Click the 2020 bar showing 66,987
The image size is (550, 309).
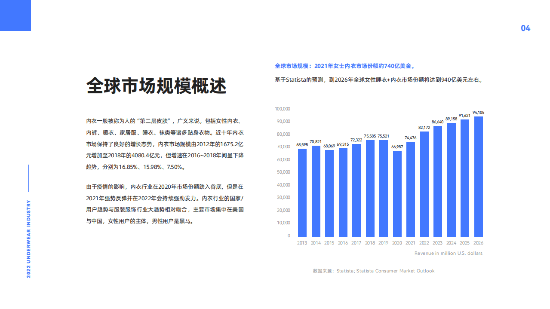pyautogui.click(x=397, y=193)
